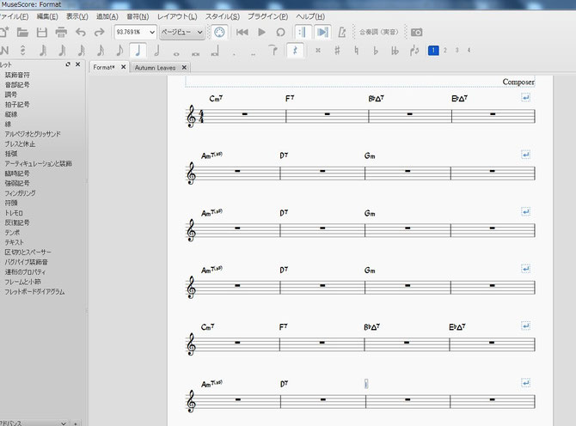Open the Plugins (プラグイン) menu

pos(267,16)
